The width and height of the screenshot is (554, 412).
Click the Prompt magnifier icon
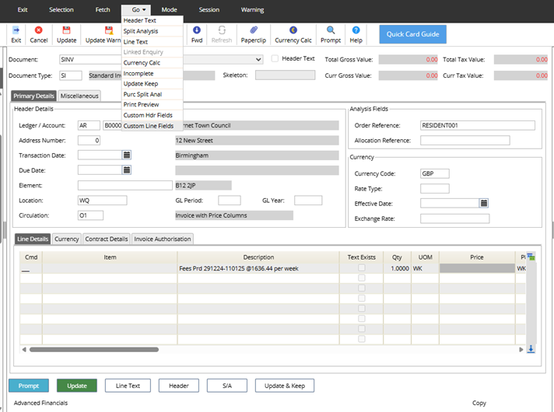331,30
